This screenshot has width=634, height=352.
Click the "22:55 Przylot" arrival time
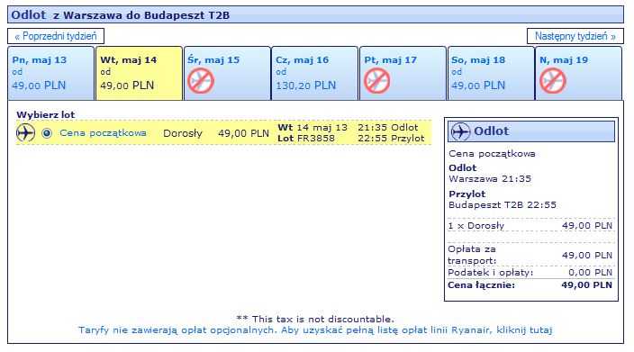click(391, 139)
